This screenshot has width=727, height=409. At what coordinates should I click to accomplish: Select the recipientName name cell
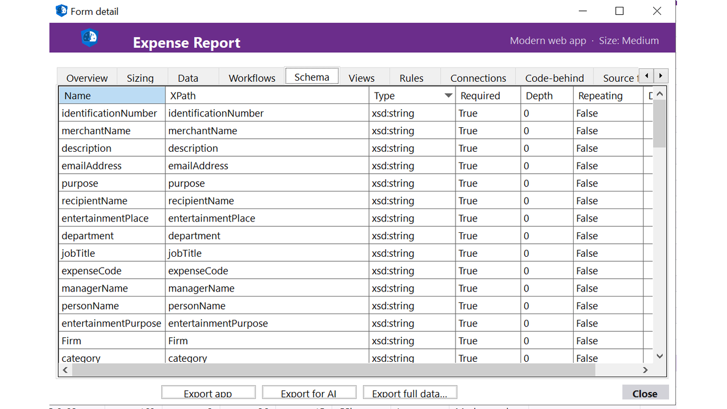112,201
